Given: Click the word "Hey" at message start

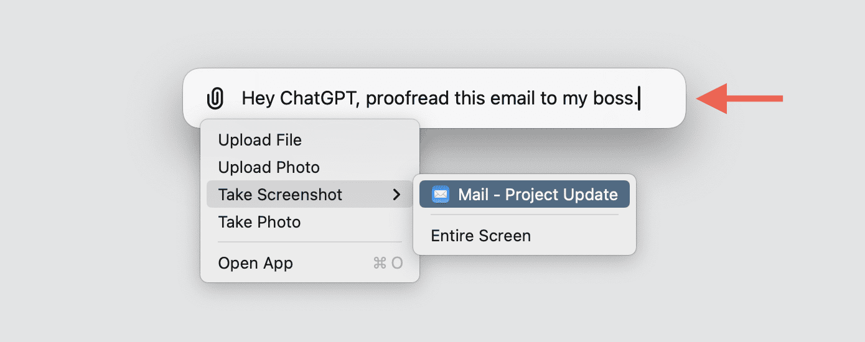Looking at the screenshot, I should pos(258,98).
